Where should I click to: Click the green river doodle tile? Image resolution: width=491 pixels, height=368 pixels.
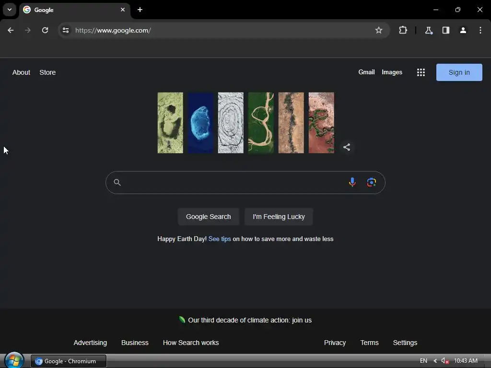click(x=261, y=123)
